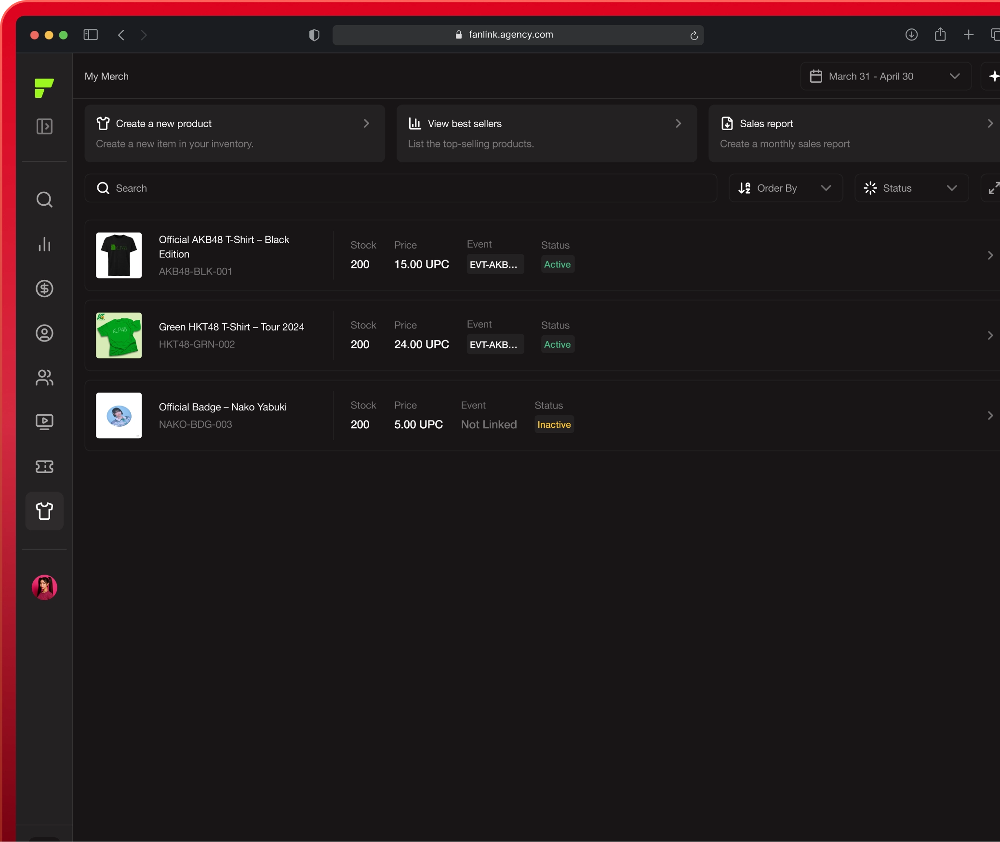Show the Safari tab overview icon
This screenshot has height=842, width=1000.
pos(995,35)
